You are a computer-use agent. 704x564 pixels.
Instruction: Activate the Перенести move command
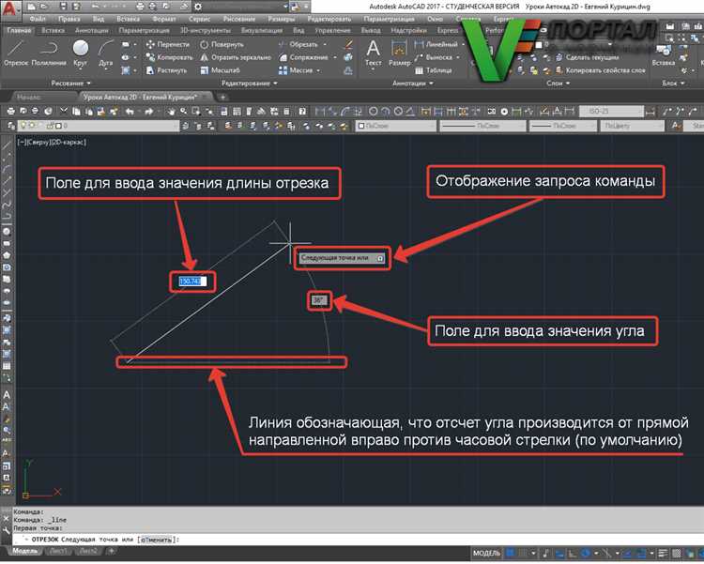168,44
